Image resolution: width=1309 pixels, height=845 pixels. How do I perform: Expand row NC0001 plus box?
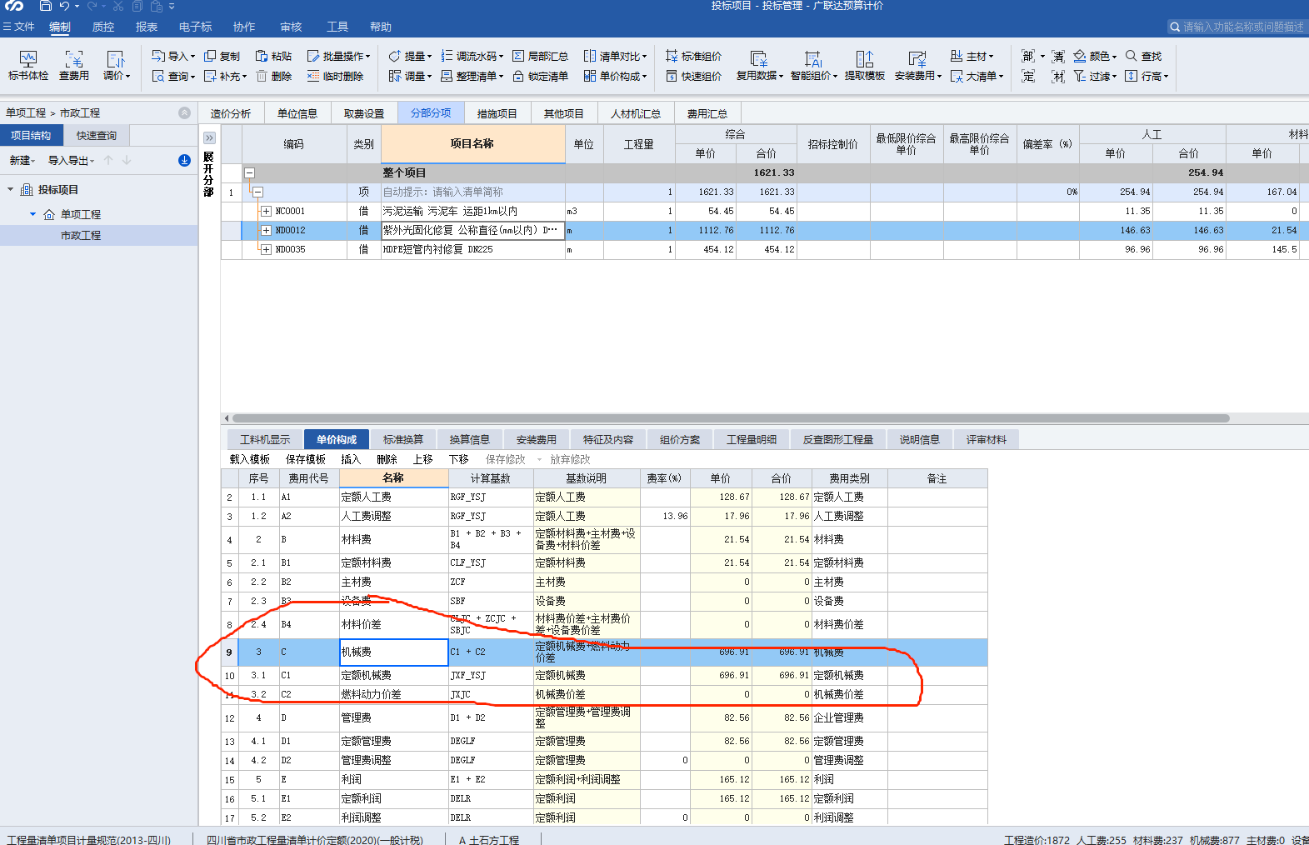pyautogui.click(x=266, y=211)
